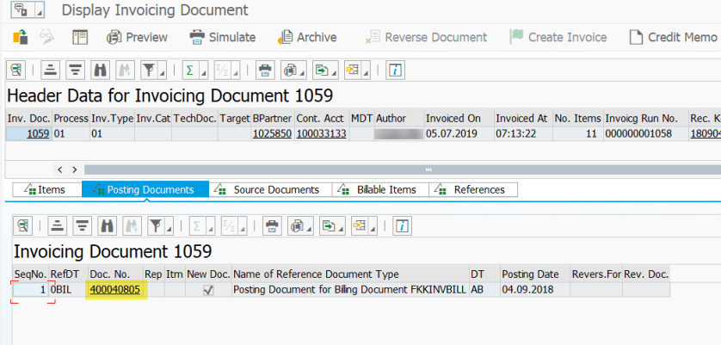Click the RefDT cell 0BIL

point(68,290)
